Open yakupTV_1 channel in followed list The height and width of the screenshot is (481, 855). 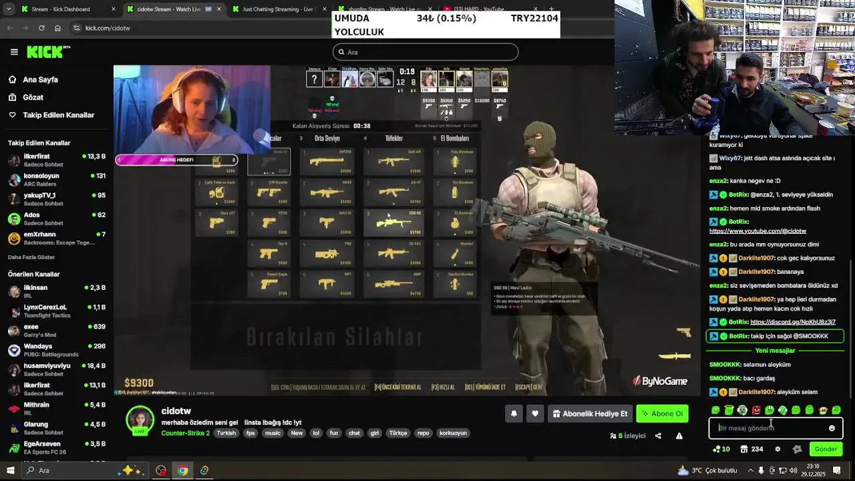57,198
